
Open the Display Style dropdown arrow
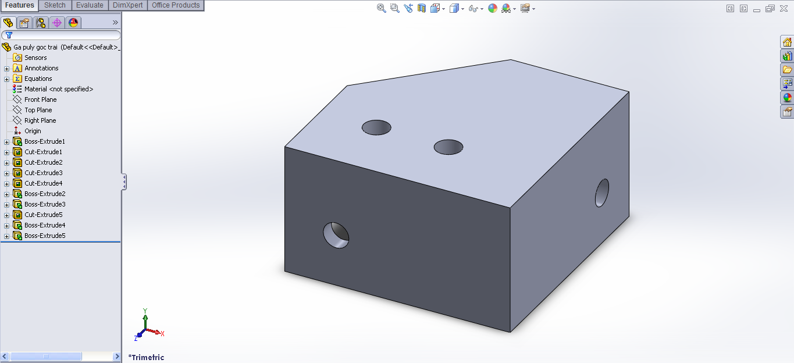[x=463, y=9]
